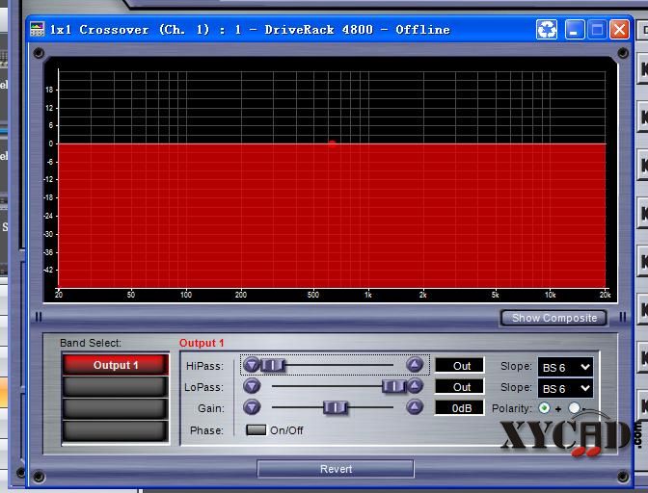Decrease LoPass frequency with the down arrow
The height and width of the screenshot is (493, 648).
[252, 386]
